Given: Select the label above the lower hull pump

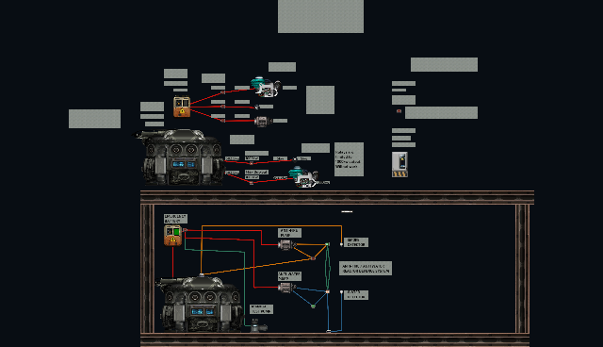Looking at the screenshot, I should tap(289, 276).
